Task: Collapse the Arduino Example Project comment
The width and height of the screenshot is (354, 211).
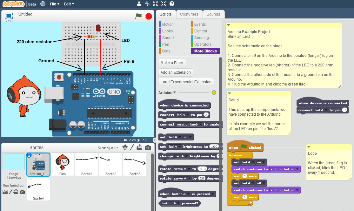Action: [229, 25]
